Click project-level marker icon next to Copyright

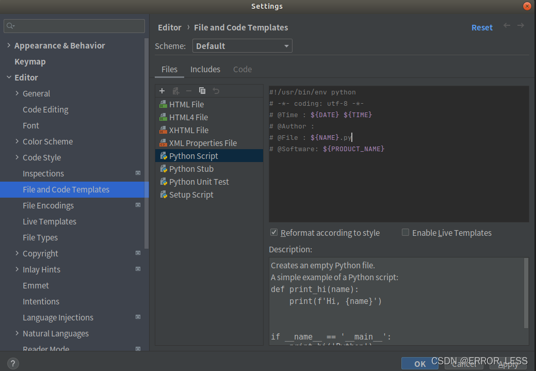coord(138,253)
